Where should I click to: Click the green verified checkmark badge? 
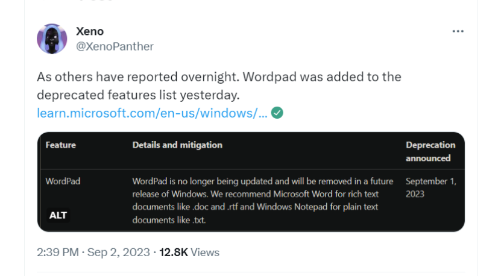277,113
